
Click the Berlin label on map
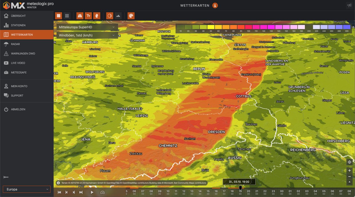point(199,69)
